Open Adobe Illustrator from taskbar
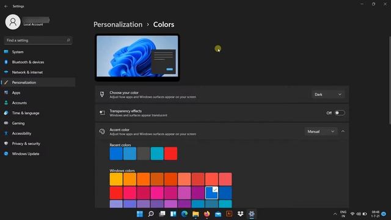 click(229, 214)
